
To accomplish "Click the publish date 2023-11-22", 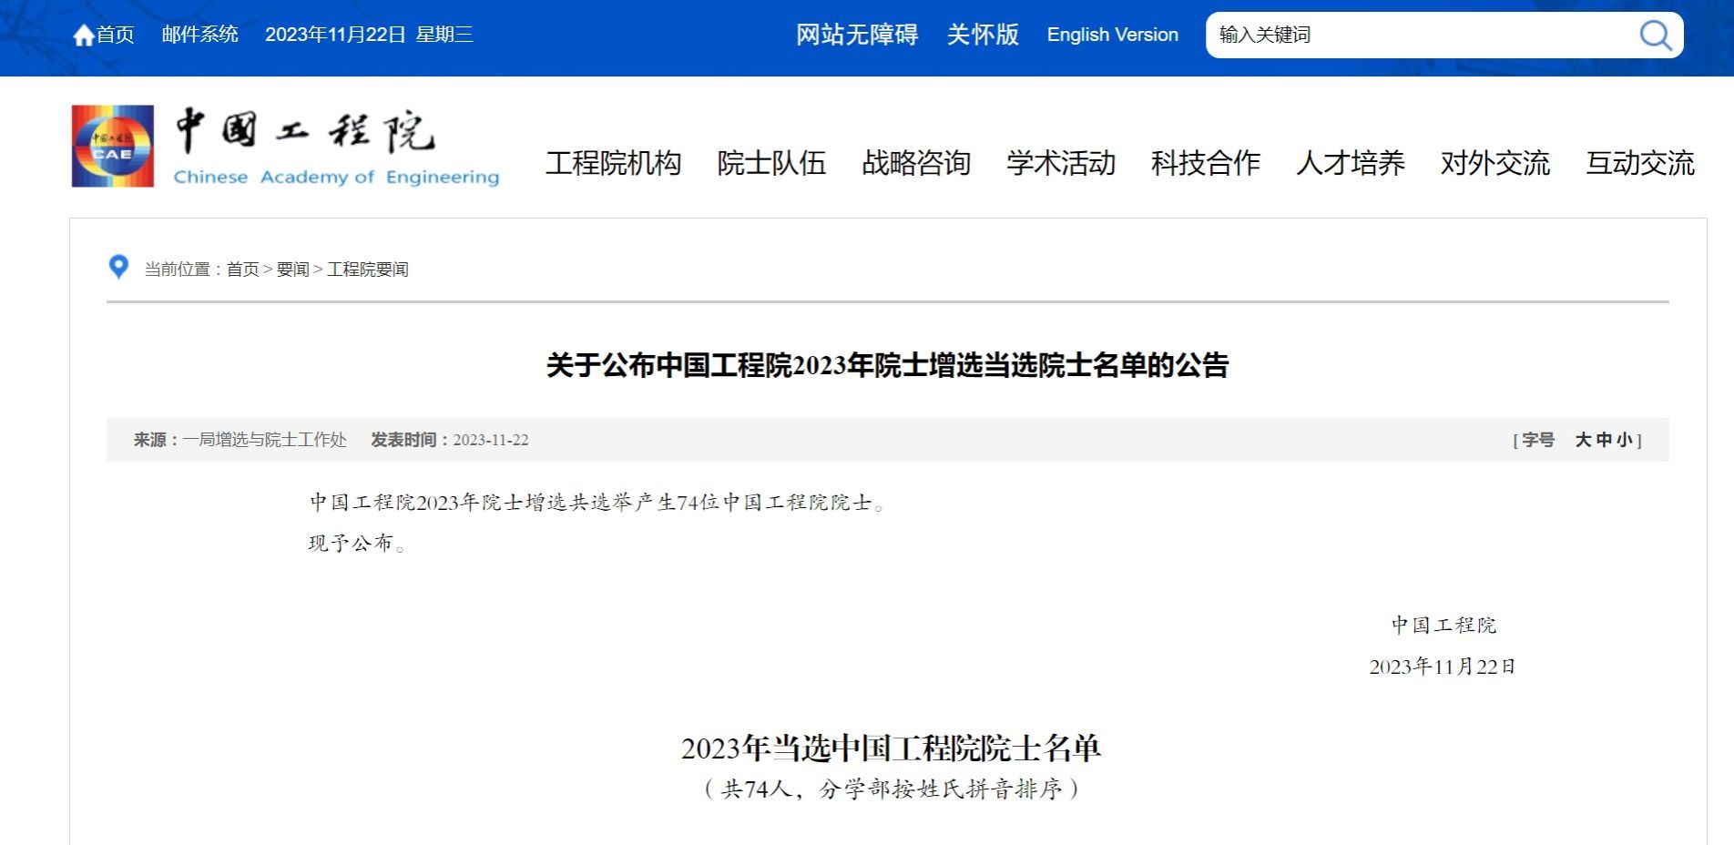I will (x=491, y=440).
